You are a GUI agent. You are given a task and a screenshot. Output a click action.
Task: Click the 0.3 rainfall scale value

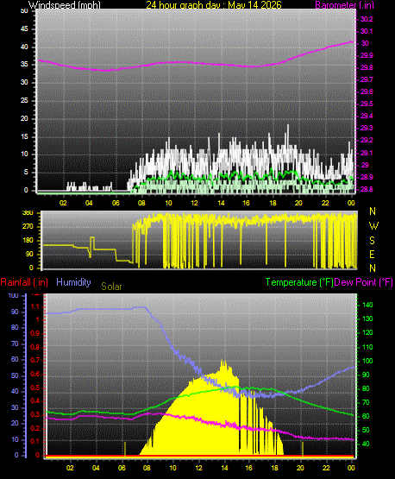pyautogui.click(x=35, y=414)
